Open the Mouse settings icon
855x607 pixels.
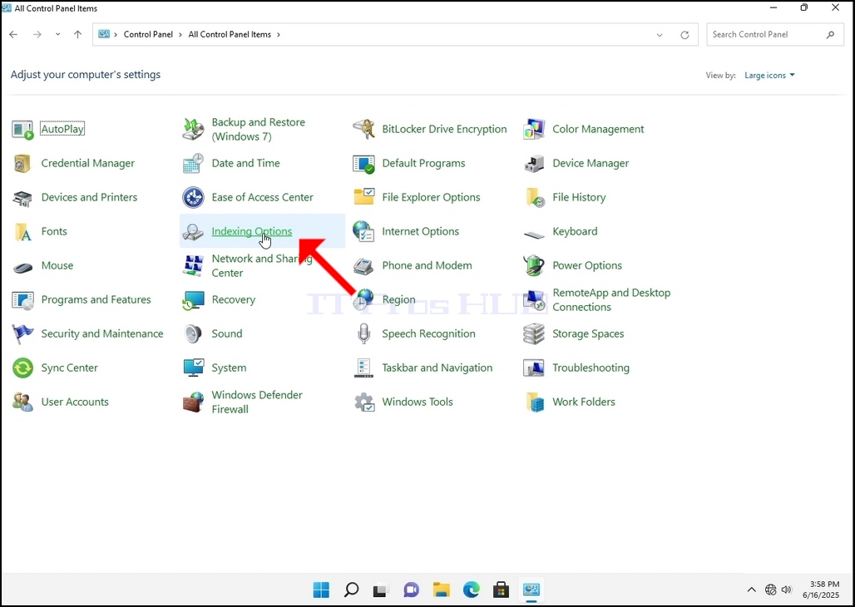(22, 265)
